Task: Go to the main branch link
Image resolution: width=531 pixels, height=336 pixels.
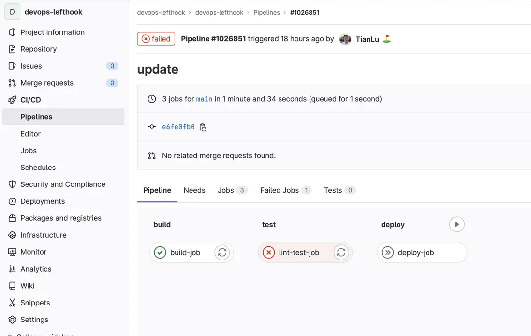Action: [204, 99]
